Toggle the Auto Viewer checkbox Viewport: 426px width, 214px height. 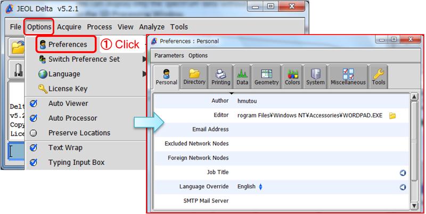tap(34, 103)
